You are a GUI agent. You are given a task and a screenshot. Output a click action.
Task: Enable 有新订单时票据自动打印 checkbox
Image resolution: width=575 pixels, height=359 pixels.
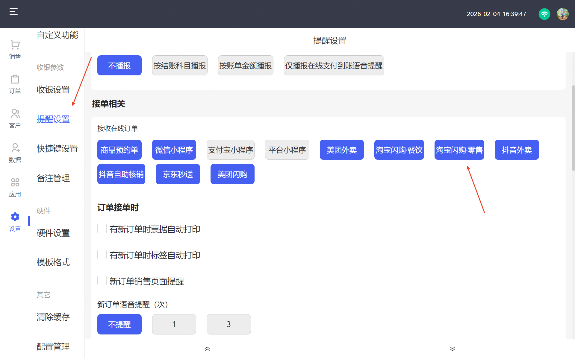click(102, 229)
